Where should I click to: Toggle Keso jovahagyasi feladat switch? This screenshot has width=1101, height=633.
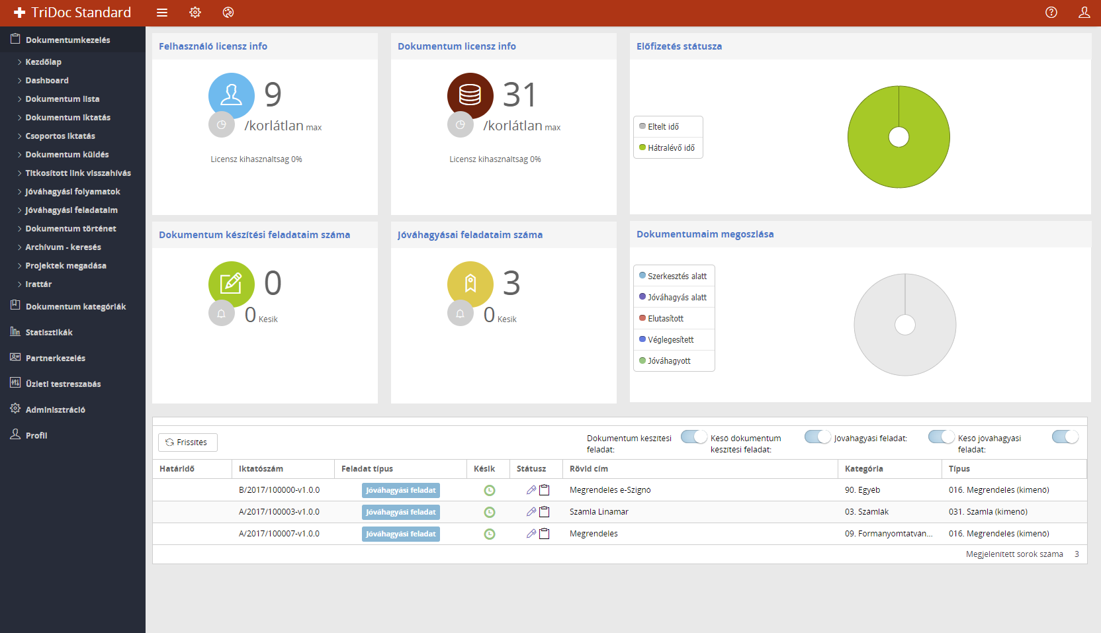tap(1065, 437)
